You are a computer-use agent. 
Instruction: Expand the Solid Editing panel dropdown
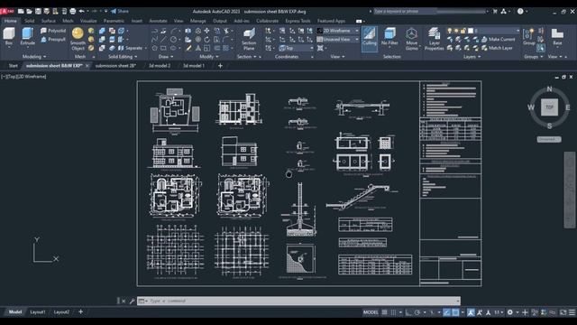click(x=123, y=57)
